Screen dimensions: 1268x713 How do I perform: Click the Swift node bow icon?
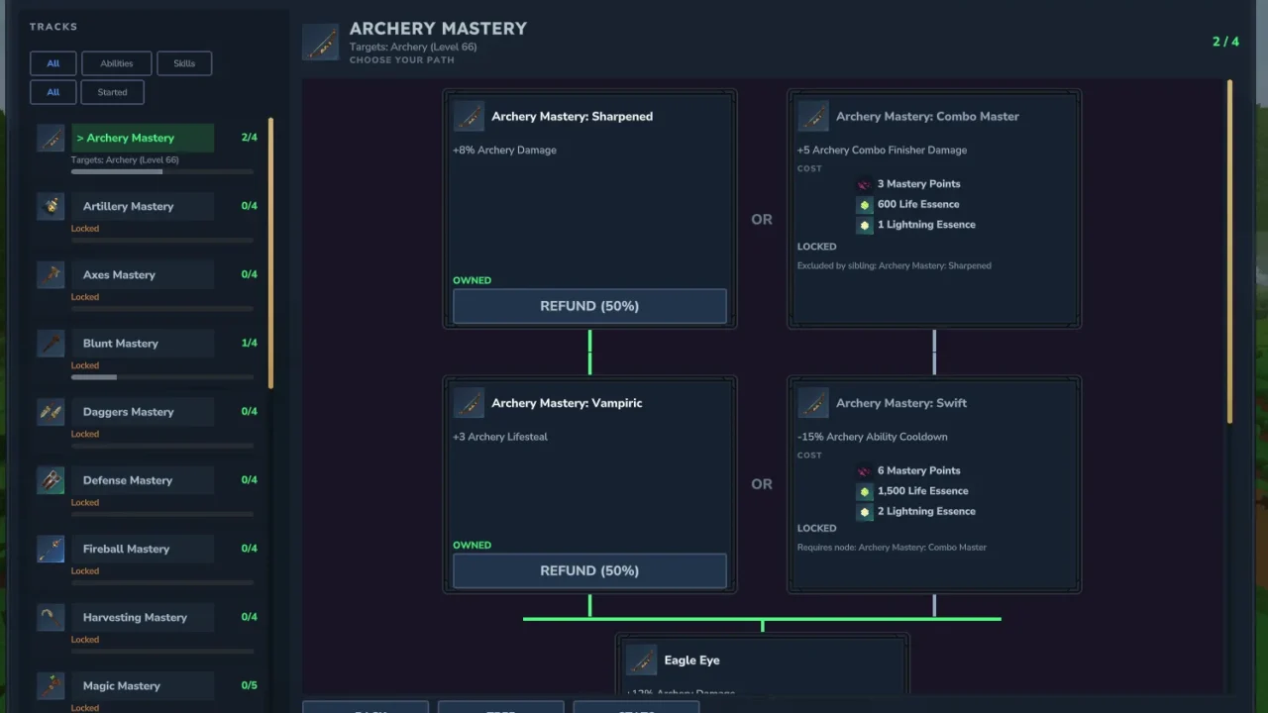(813, 403)
